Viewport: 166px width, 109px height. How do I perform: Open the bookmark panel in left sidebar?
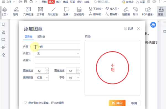pos(3,25)
